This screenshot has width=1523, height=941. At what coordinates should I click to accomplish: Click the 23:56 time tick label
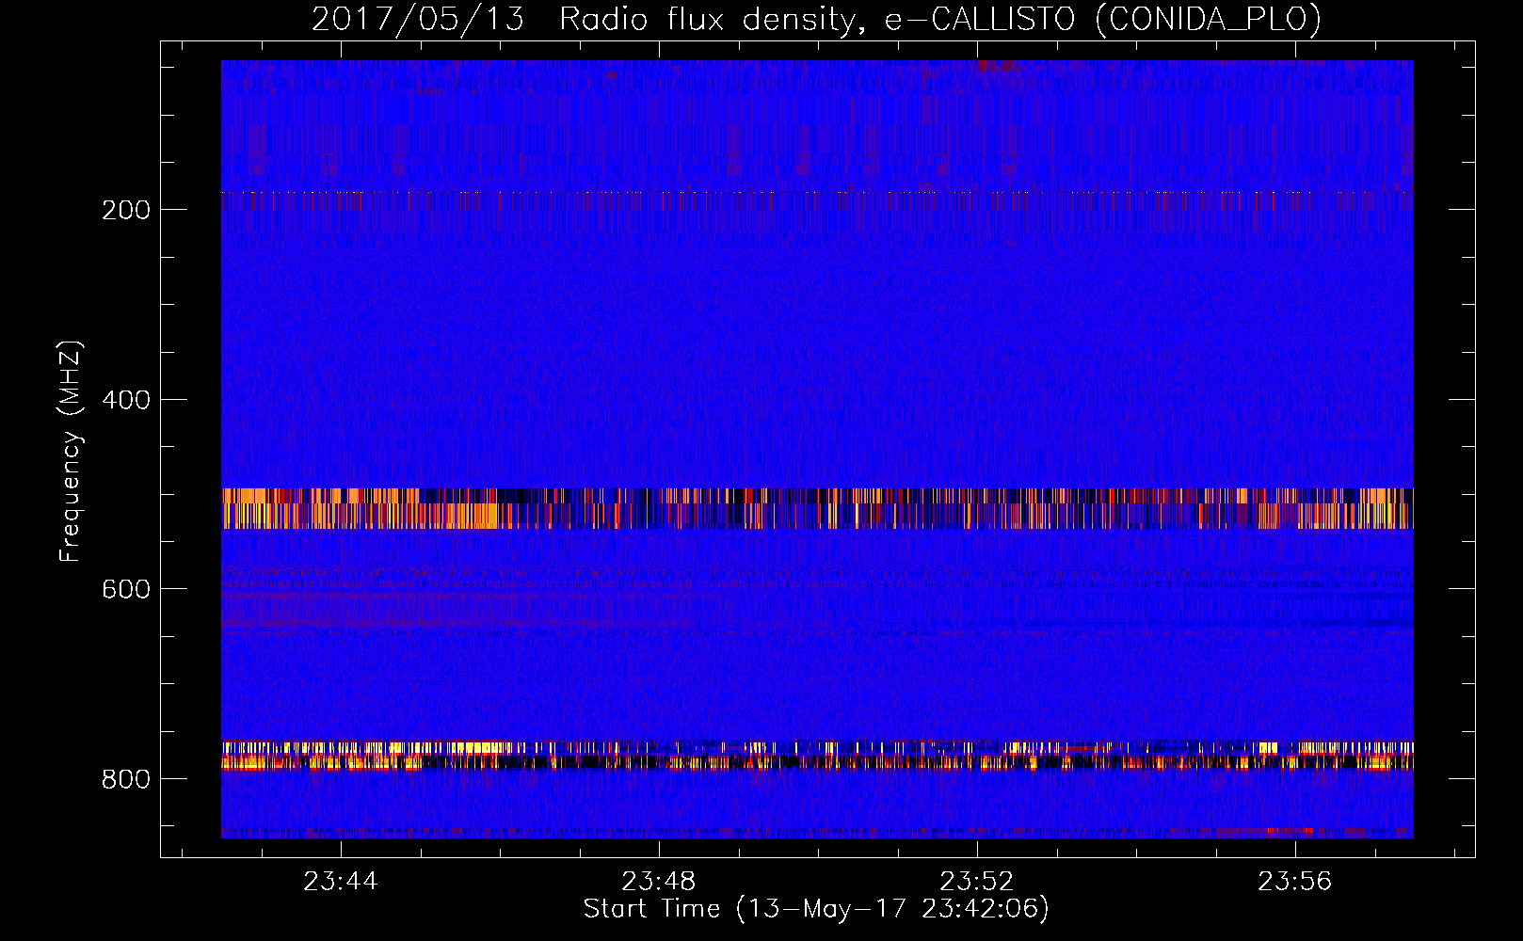tap(1295, 881)
